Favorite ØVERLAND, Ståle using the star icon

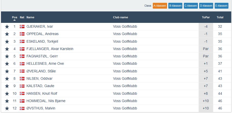7,71
